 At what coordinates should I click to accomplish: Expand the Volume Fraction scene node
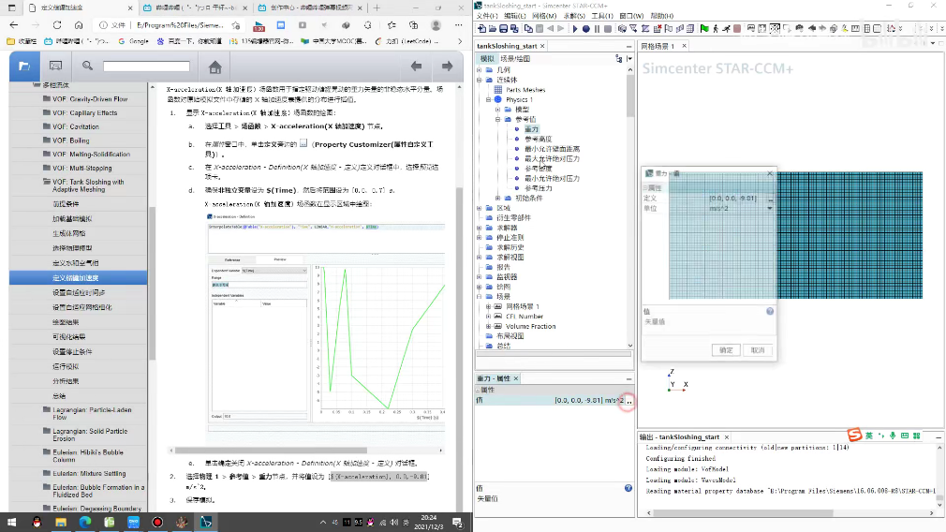tap(489, 326)
